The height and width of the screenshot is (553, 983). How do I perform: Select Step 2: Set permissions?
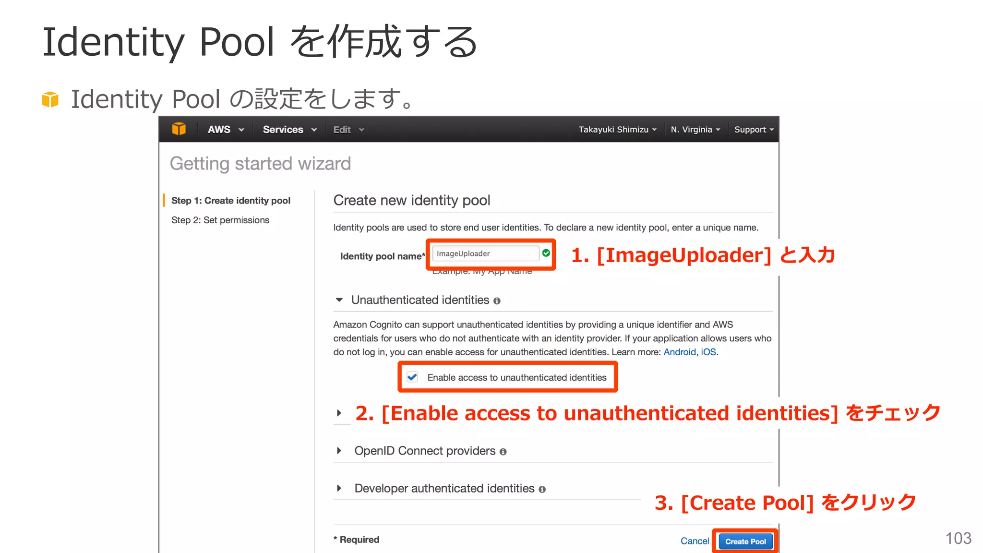pos(220,220)
